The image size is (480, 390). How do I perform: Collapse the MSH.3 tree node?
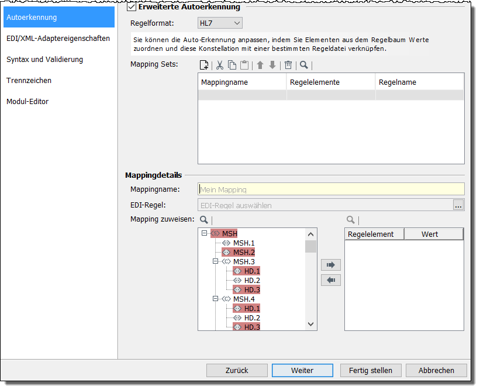[x=216, y=261]
